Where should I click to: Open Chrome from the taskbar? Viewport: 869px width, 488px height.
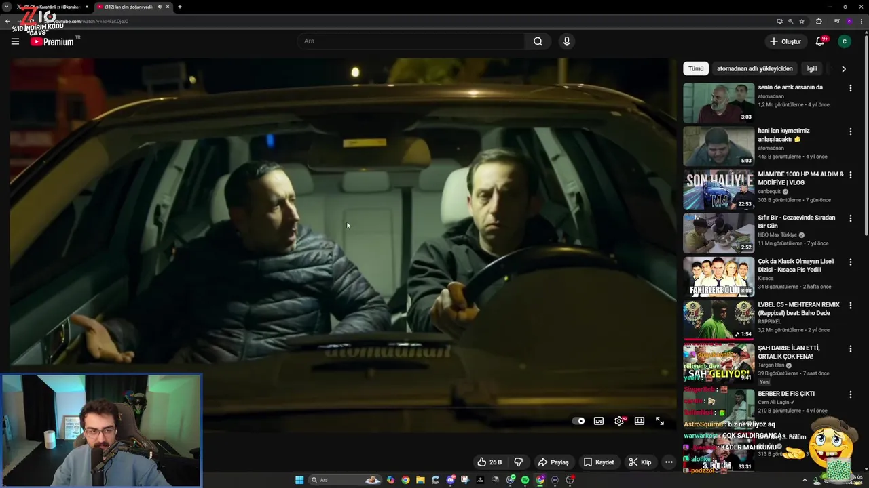(x=405, y=480)
